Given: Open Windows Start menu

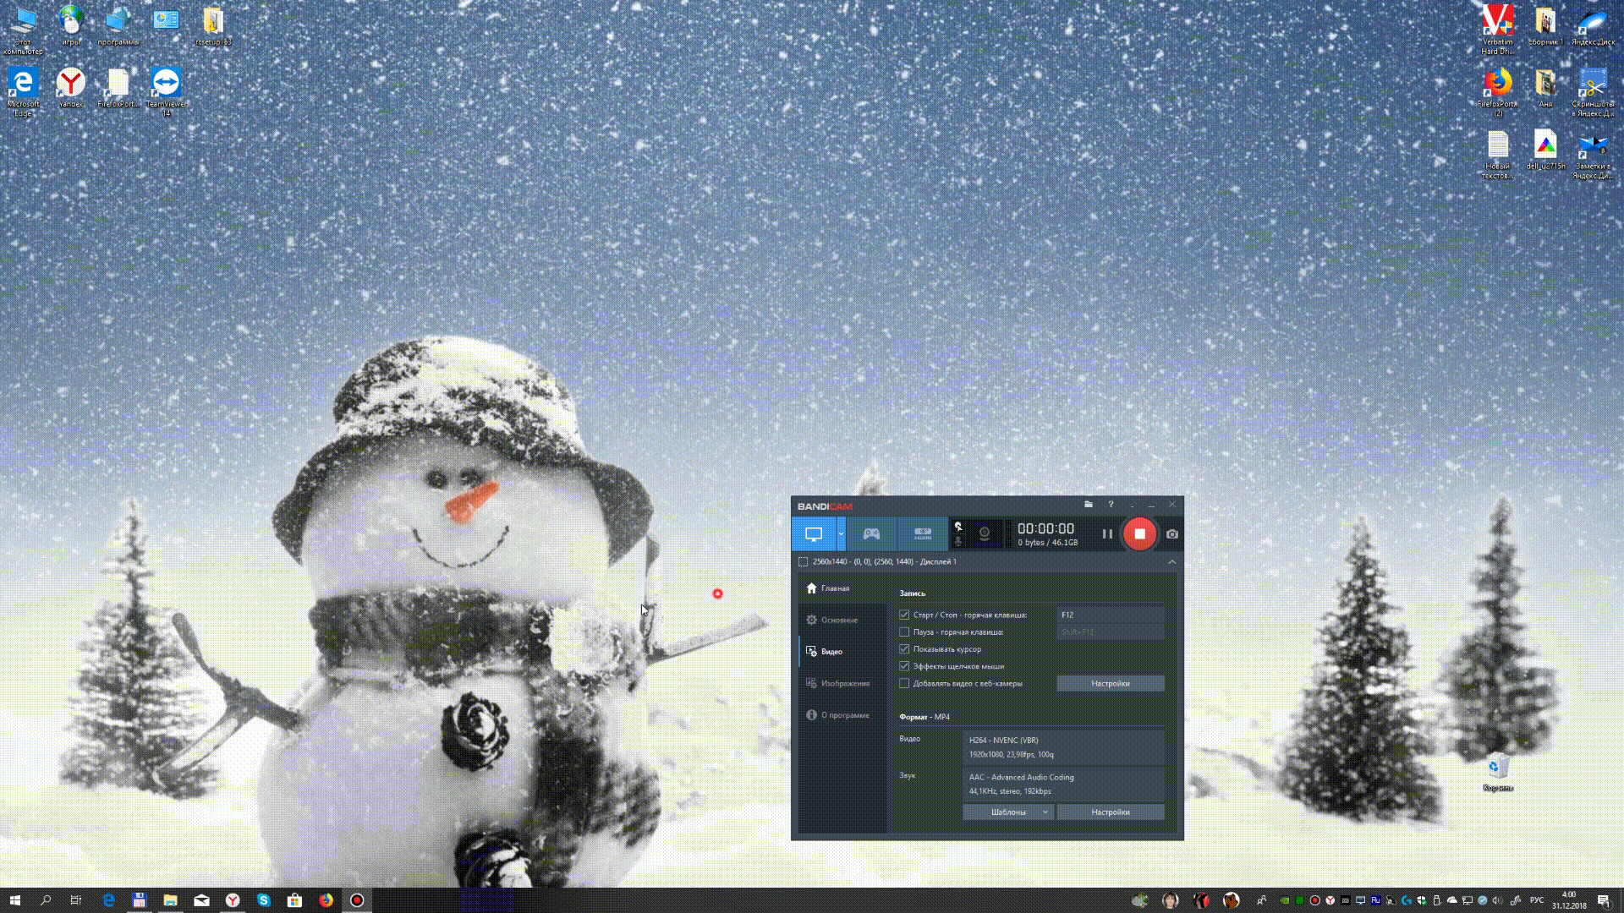Looking at the screenshot, I should 14,900.
